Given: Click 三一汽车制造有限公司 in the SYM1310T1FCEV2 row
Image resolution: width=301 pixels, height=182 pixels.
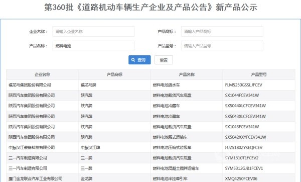Looking at the screenshot, I should click(28, 158).
